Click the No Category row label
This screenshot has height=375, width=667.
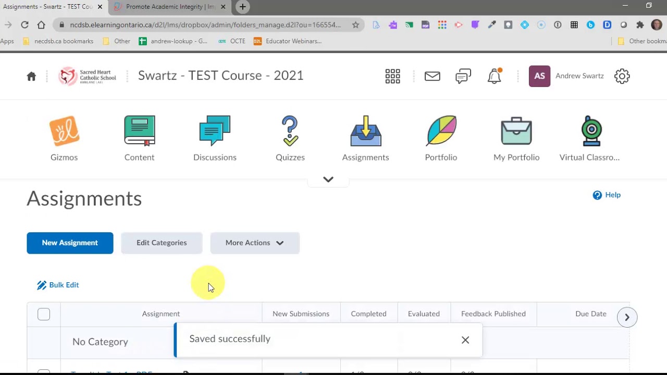(x=100, y=342)
